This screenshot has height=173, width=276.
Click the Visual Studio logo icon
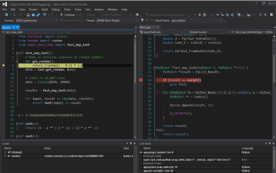coord(5,4)
